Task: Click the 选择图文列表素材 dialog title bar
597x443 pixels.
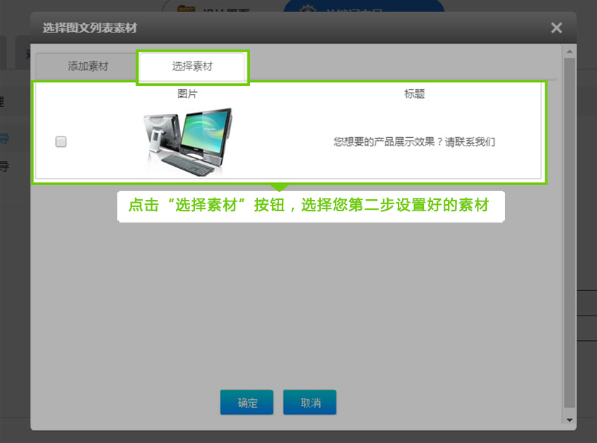Action: [283, 28]
